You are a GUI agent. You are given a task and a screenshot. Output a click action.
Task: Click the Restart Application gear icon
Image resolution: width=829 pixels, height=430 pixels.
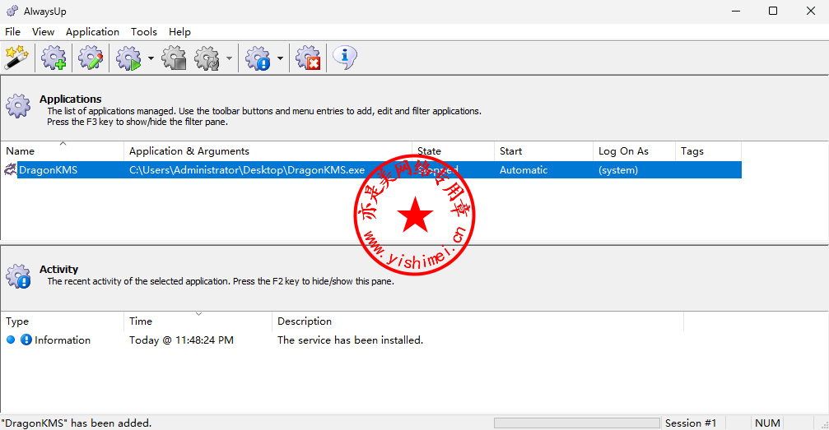pos(207,58)
